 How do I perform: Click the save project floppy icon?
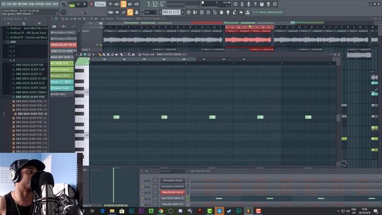tap(261, 4)
